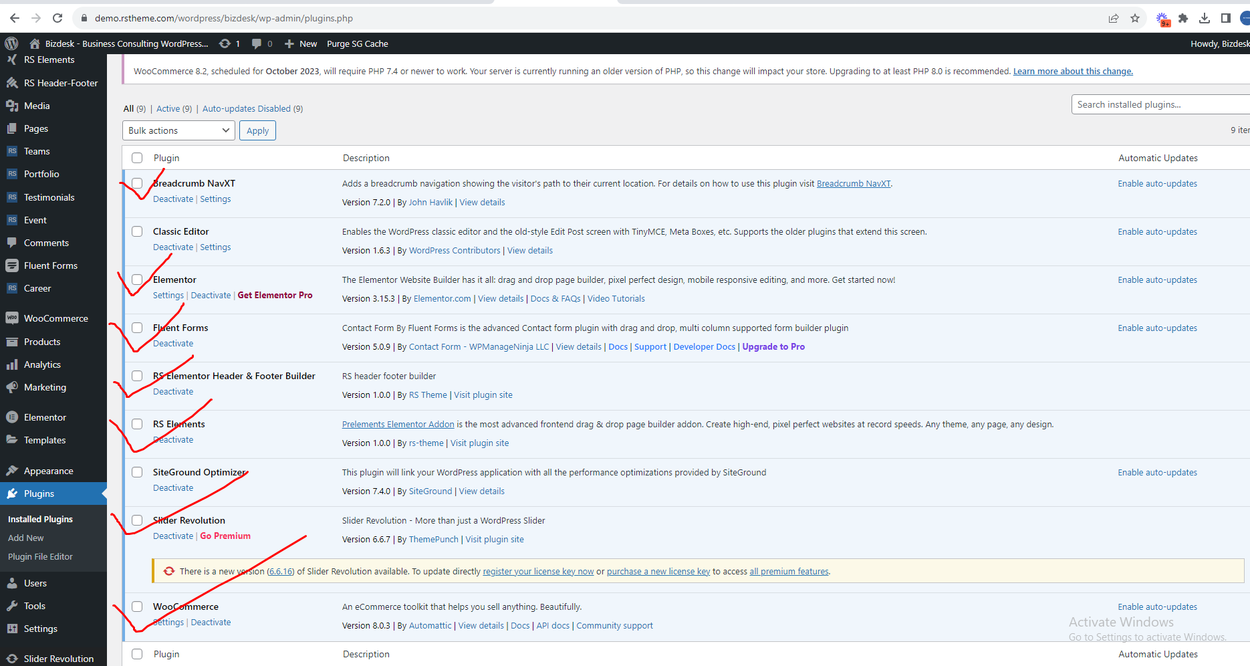Click the browser back arrow

click(14, 18)
